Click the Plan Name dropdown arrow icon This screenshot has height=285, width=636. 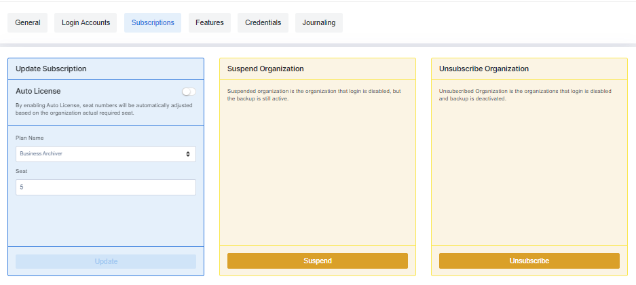pyautogui.click(x=188, y=154)
